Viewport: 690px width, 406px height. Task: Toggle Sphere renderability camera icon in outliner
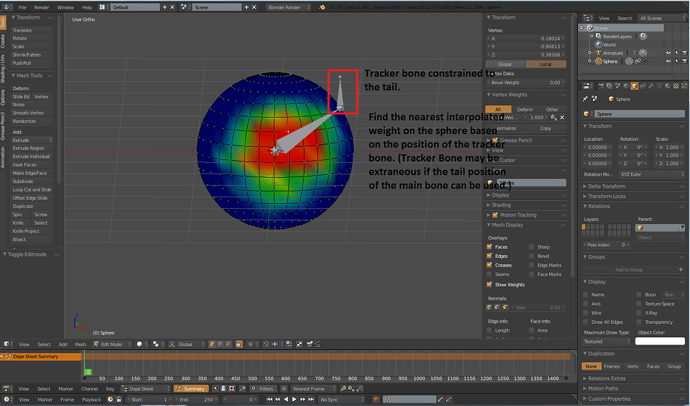(x=685, y=61)
